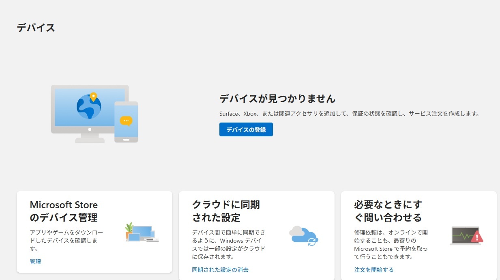Select the Microsoft Store のデバイス管理 card title
Image resolution: width=500 pixels, height=280 pixels.
[x=64, y=211]
